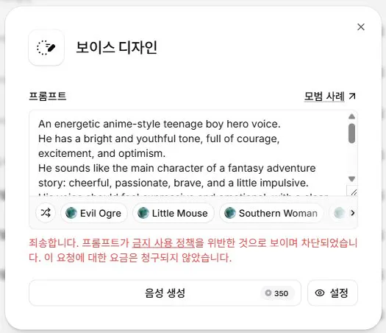Open the 금지 사용 정책 policy link
Screen dimensions: 386x333
pos(163,243)
